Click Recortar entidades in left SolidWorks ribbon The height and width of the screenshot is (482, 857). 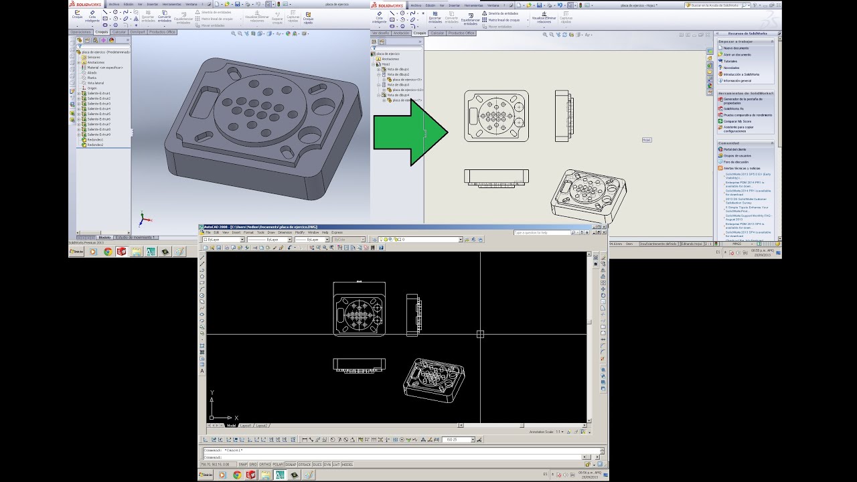[148, 16]
